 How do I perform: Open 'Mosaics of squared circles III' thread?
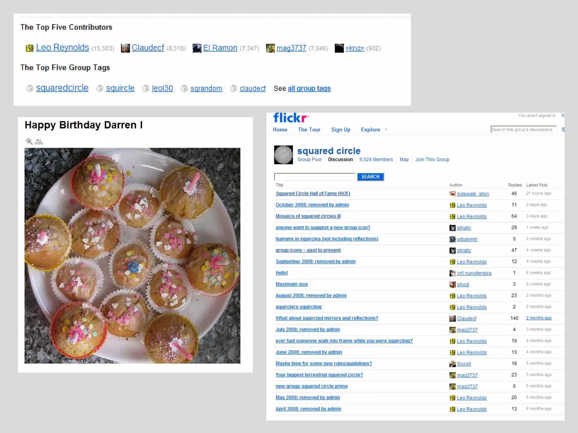(x=308, y=216)
